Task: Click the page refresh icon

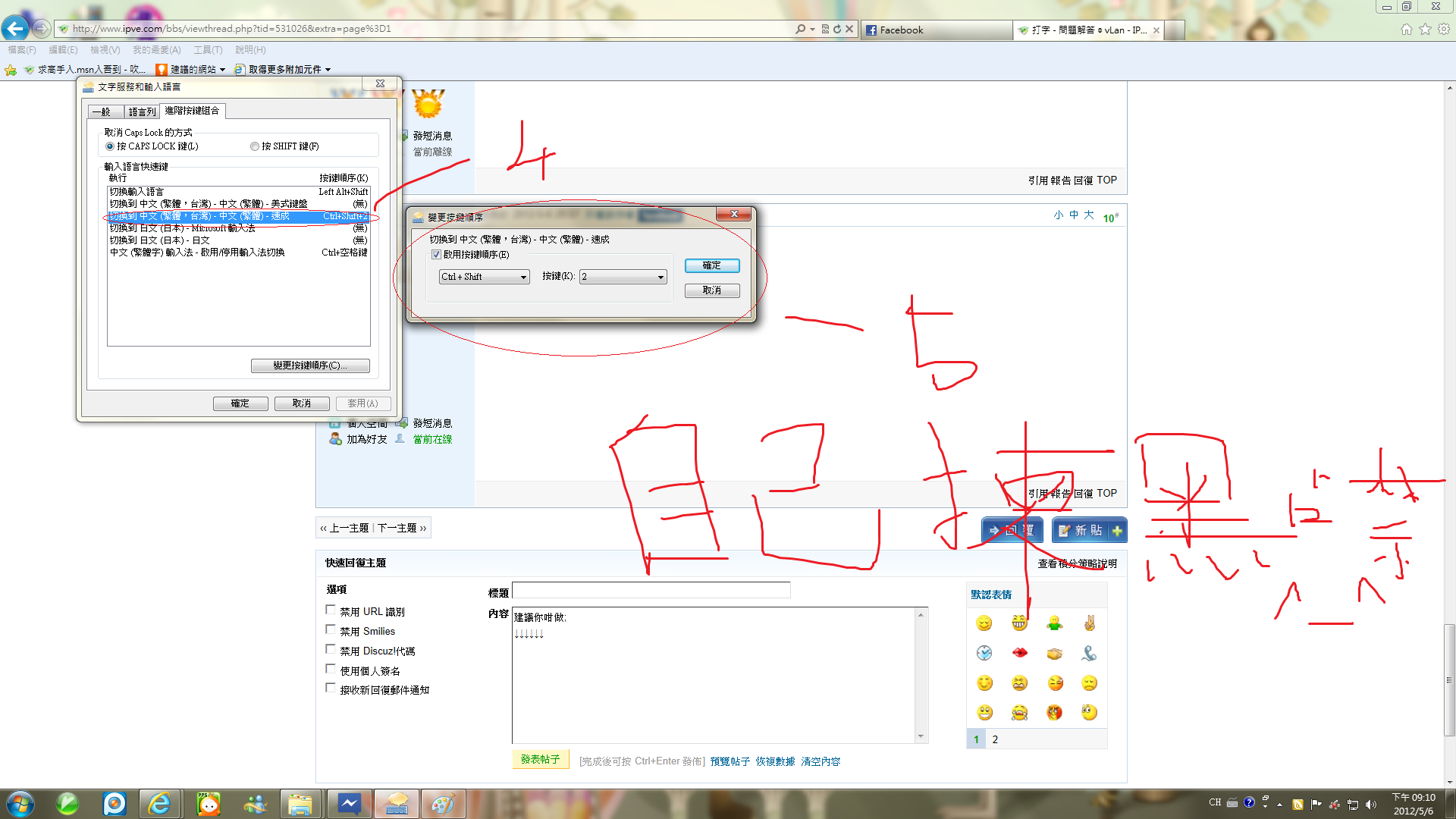Action: pyautogui.click(x=837, y=29)
